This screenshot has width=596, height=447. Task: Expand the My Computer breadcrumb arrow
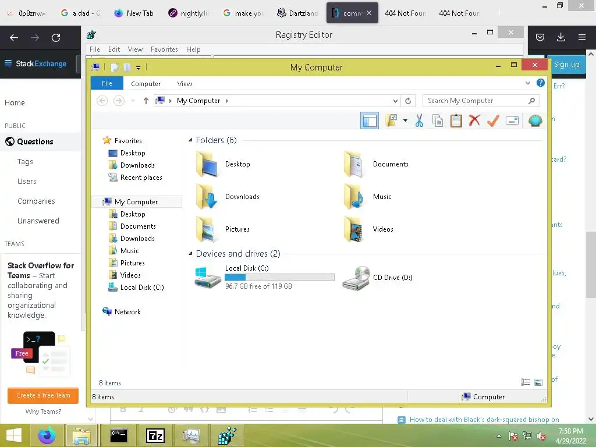pyautogui.click(x=227, y=101)
